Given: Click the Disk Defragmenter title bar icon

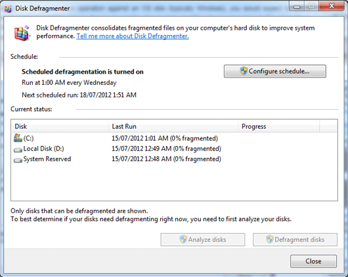Looking at the screenshot, I should click(x=8, y=9).
